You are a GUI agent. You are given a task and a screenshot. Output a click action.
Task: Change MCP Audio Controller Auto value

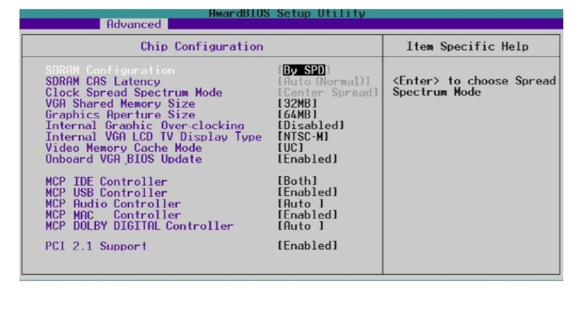pyautogui.click(x=301, y=204)
